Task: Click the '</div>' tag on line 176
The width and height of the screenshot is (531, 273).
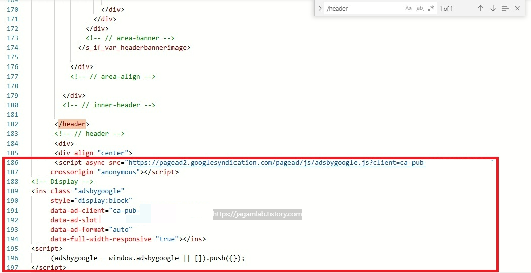Action: click(x=82, y=66)
